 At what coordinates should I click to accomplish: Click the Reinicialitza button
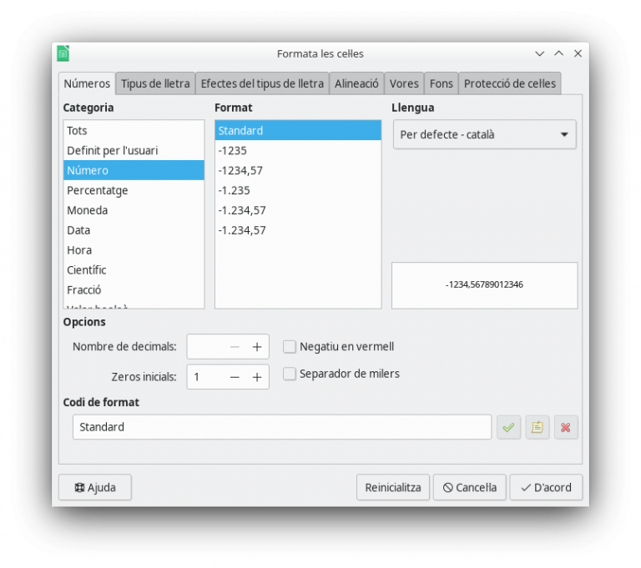click(392, 487)
